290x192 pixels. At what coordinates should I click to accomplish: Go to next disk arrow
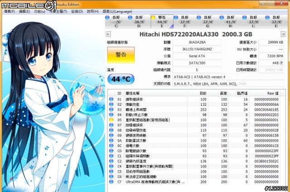[x=284, y=34]
